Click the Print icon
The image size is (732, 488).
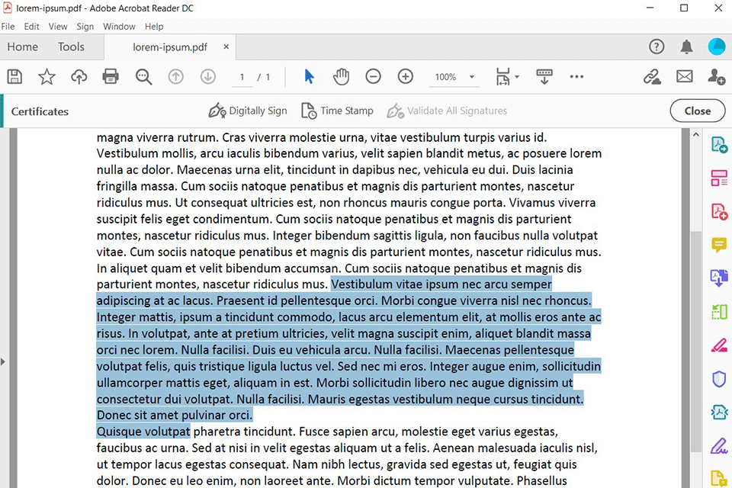tap(111, 76)
